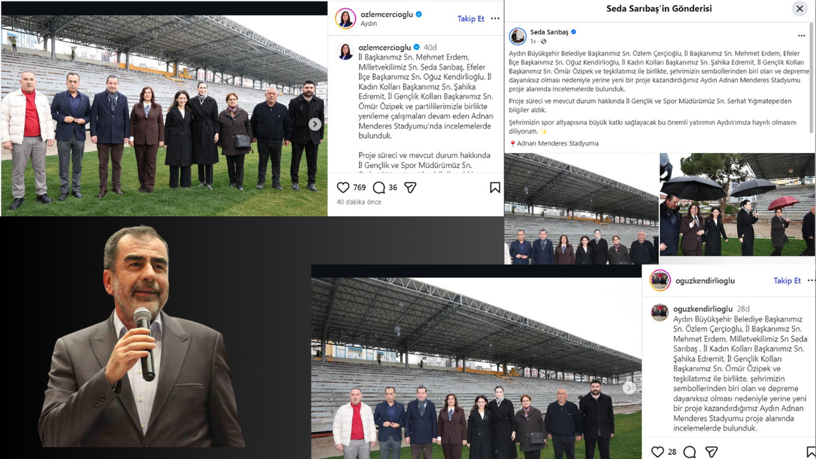
Task: Go to next photo in ozlemcercioglu carousel
Action: point(315,124)
